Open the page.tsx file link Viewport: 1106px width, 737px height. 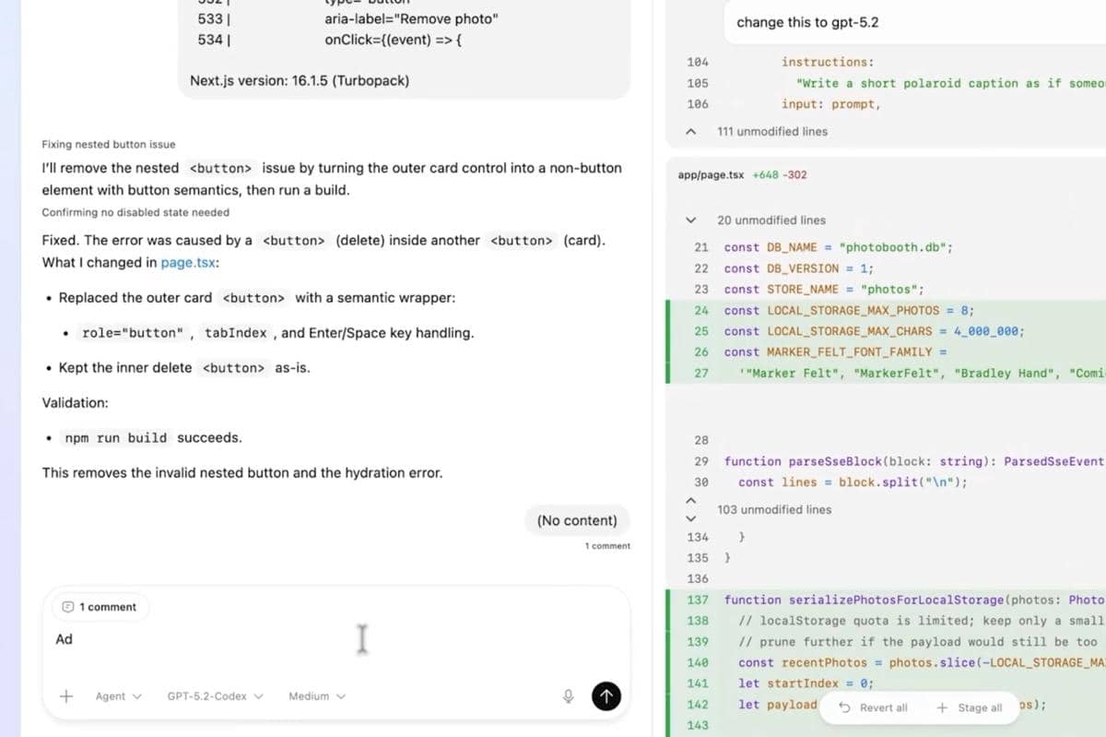coord(190,263)
